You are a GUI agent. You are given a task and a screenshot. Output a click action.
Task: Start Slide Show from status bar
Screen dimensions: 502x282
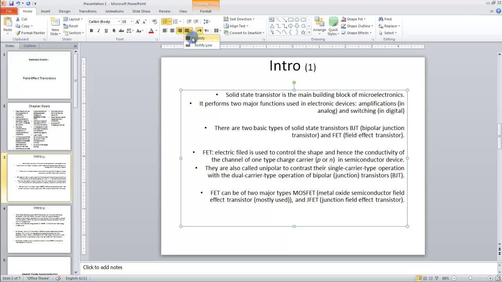coord(437,278)
